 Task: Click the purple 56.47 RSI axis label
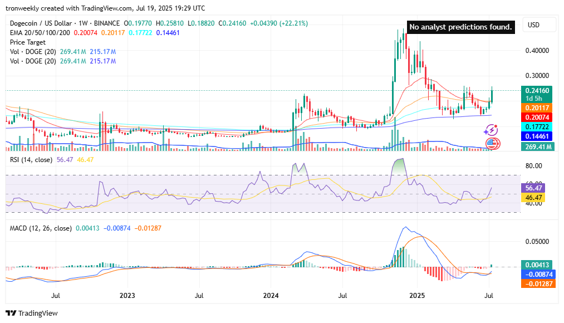click(533, 188)
